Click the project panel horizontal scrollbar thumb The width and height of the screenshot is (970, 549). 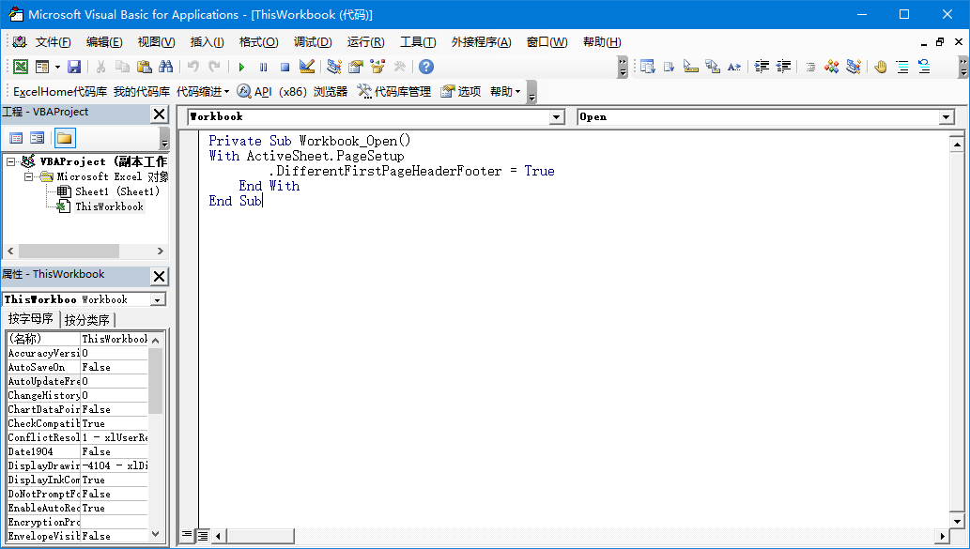coord(69,251)
